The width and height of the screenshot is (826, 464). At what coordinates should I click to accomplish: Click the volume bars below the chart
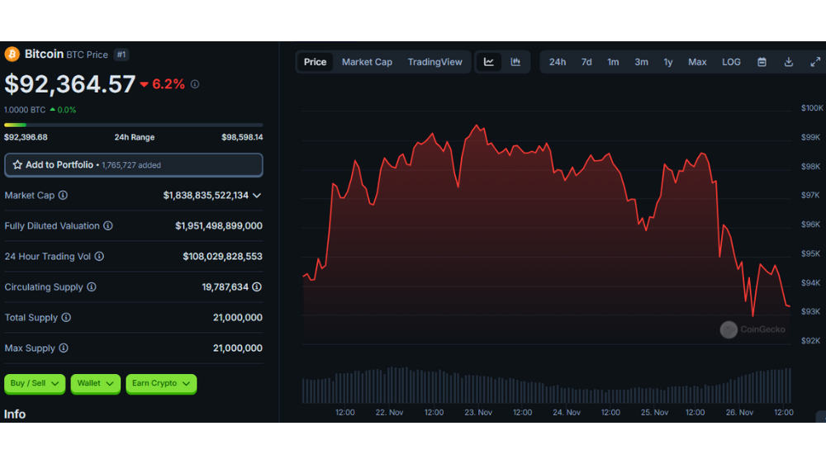click(546, 386)
